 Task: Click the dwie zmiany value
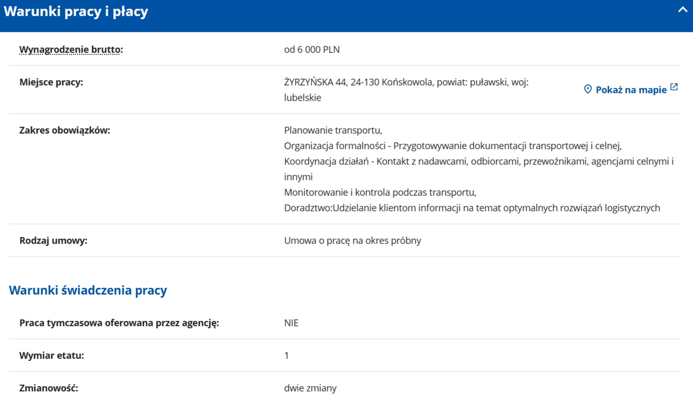310,388
